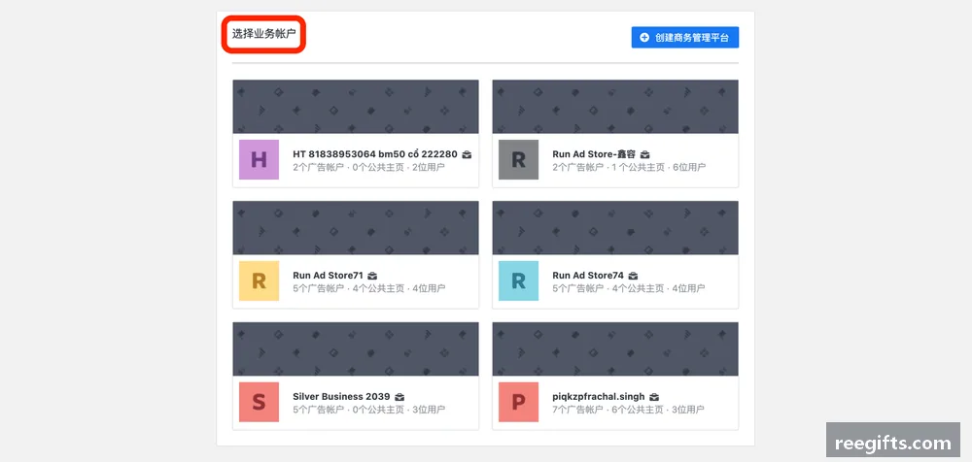Click briefcase icon beside Run Ad Store-鑫容
The width and height of the screenshot is (972, 462).
[x=645, y=154]
